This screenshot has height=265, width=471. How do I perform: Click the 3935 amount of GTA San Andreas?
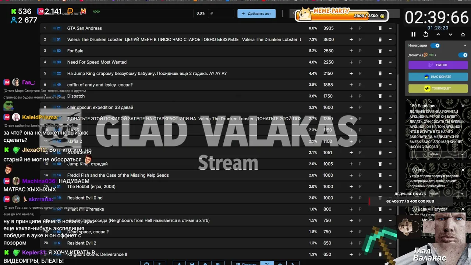329,28
